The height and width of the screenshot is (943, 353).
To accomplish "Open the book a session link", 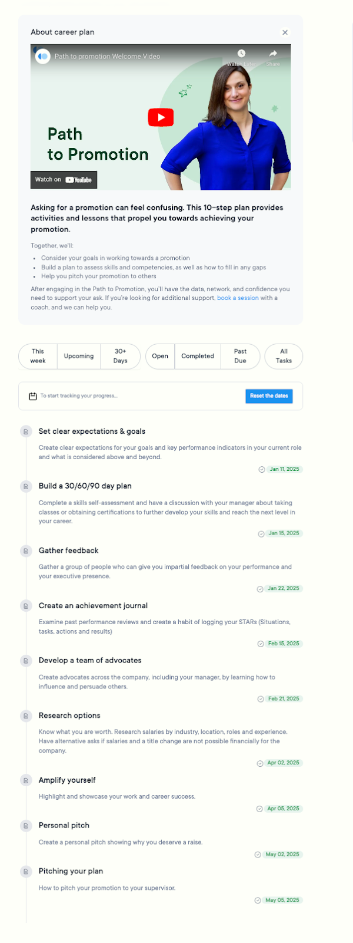I will tap(238, 298).
